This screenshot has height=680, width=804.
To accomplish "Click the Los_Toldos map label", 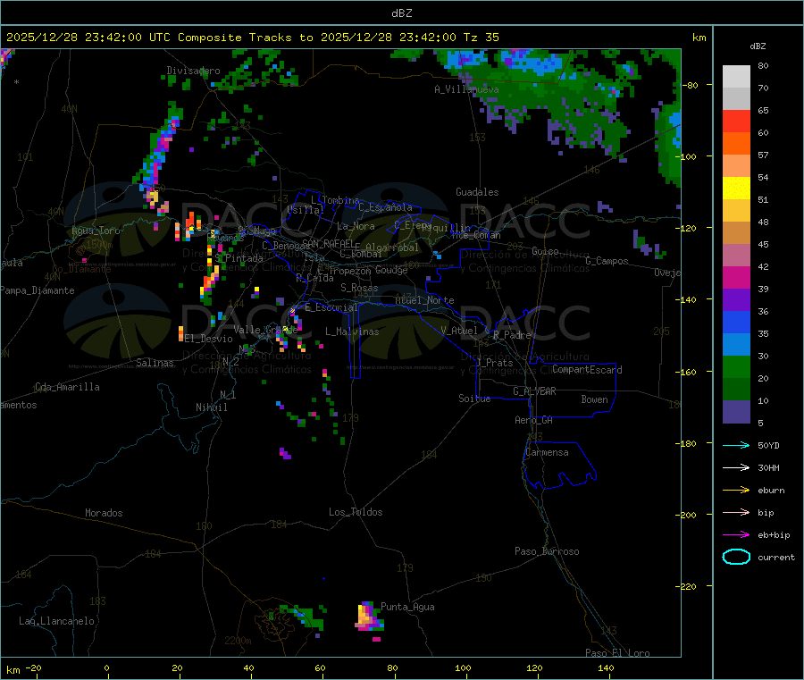I will pyautogui.click(x=356, y=512).
